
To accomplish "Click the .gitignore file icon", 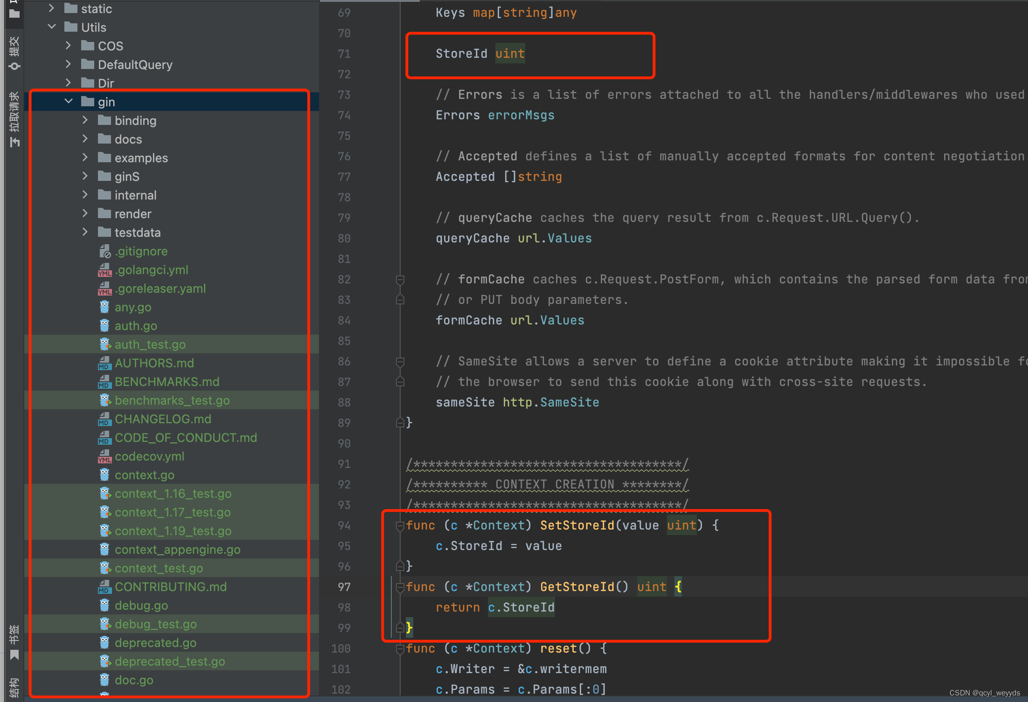I will pos(104,252).
